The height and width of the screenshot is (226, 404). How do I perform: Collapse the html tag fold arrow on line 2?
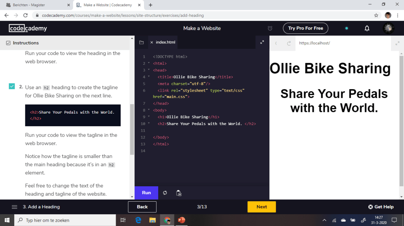pos(149,63)
